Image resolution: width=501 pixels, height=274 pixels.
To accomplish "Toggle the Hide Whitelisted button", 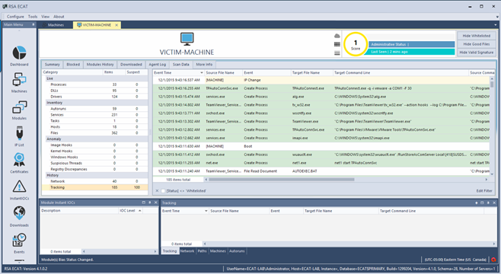I will [x=477, y=36].
